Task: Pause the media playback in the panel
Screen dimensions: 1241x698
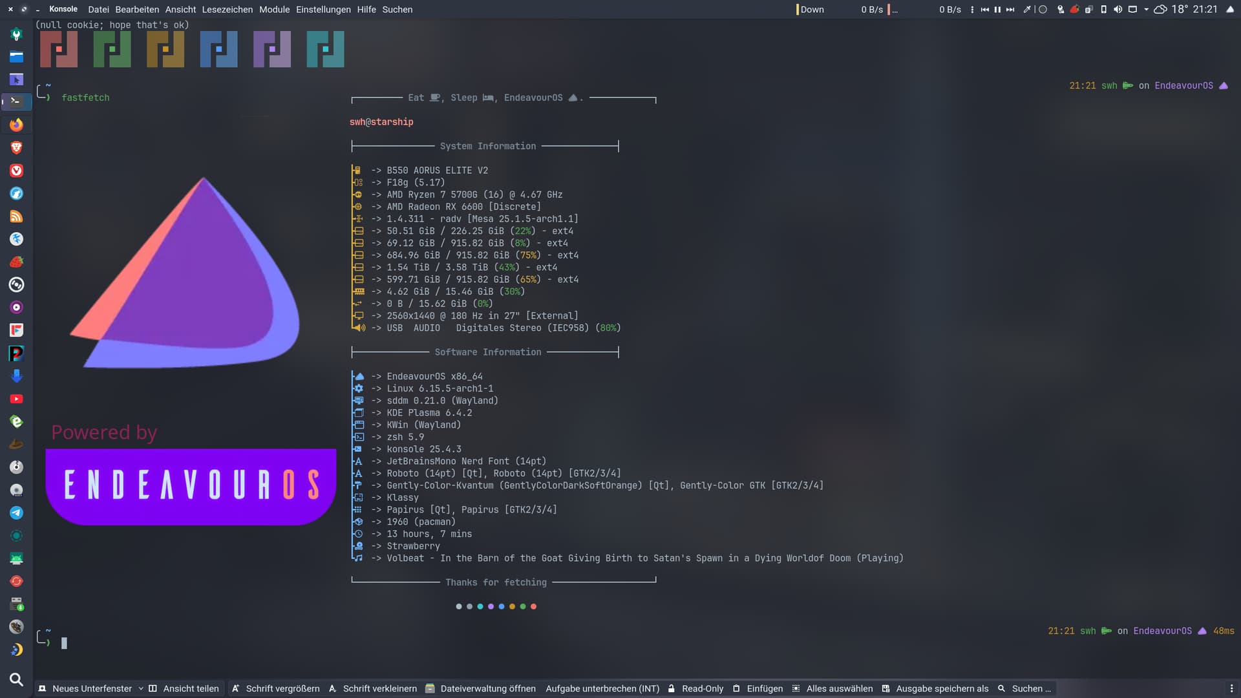Action: click(x=997, y=10)
